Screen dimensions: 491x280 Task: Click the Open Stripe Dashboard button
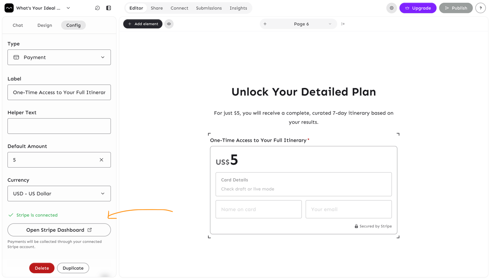[59, 230]
